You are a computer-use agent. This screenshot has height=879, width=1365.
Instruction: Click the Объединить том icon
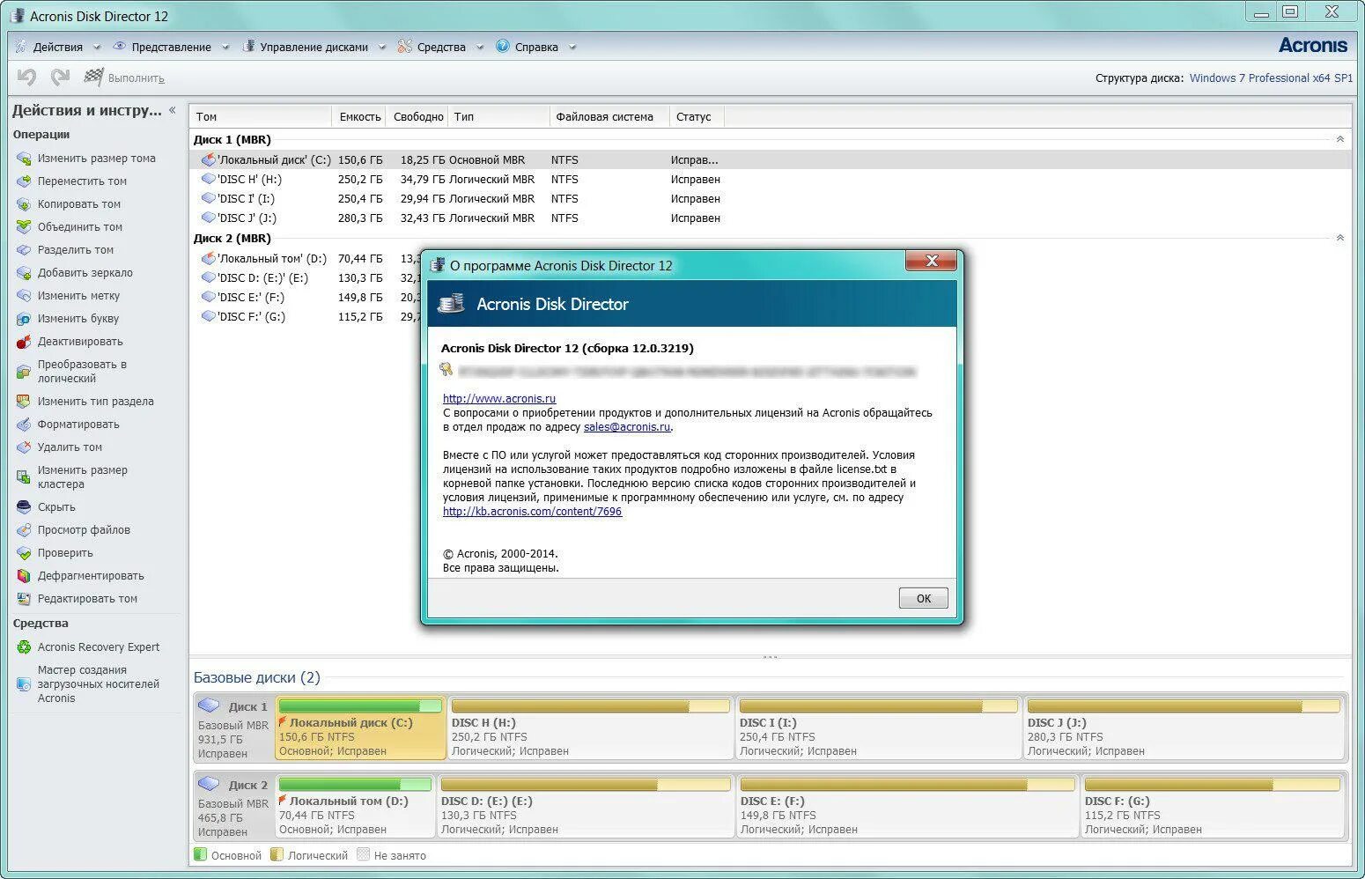pos(24,227)
